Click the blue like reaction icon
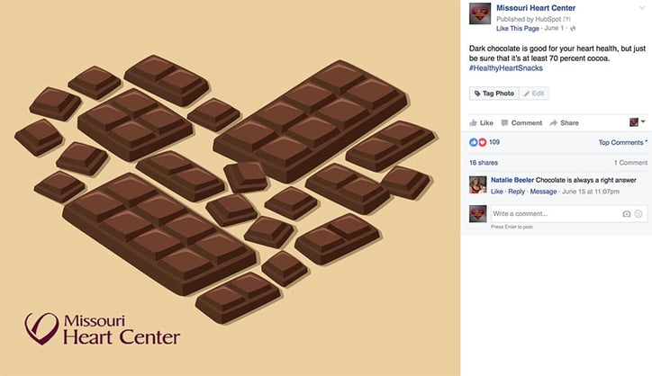The width and height of the screenshot is (652, 376). point(473,142)
